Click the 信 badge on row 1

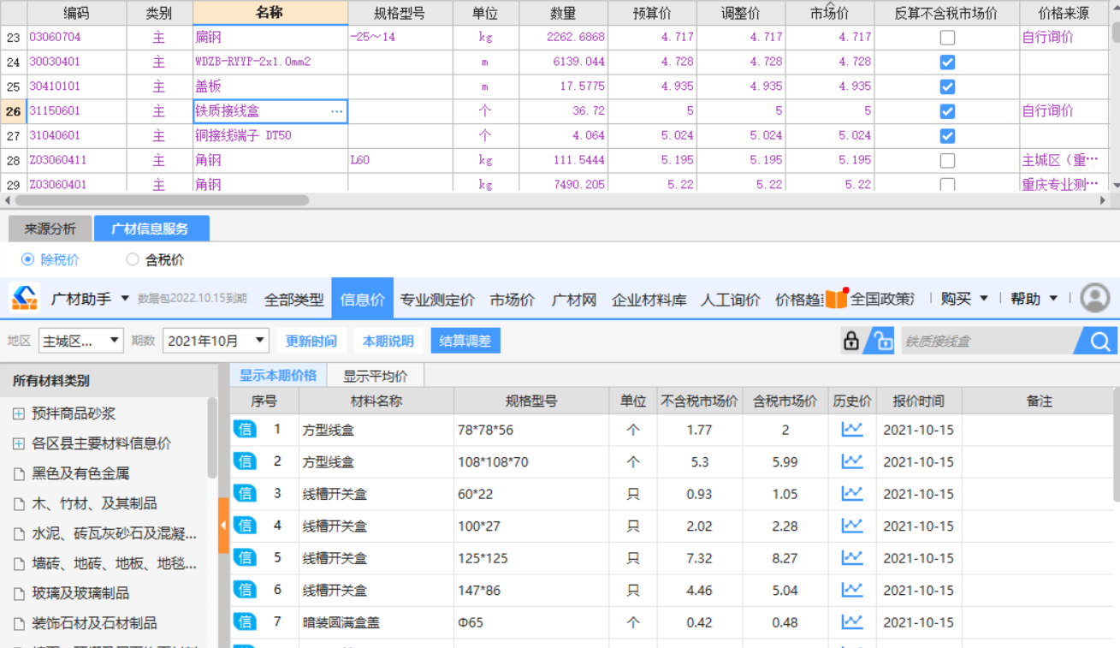pyautogui.click(x=245, y=429)
